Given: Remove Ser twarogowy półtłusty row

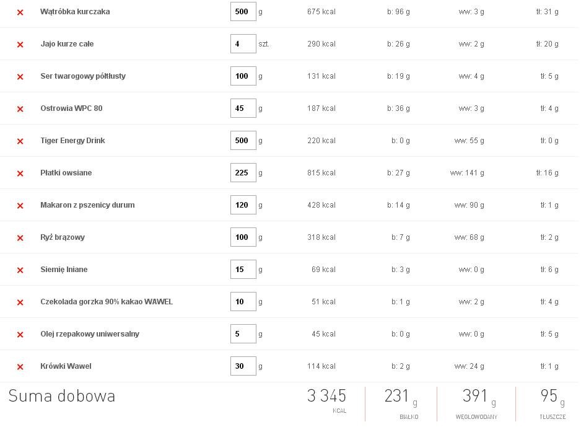Looking at the screenshot, I should point(20,77).
